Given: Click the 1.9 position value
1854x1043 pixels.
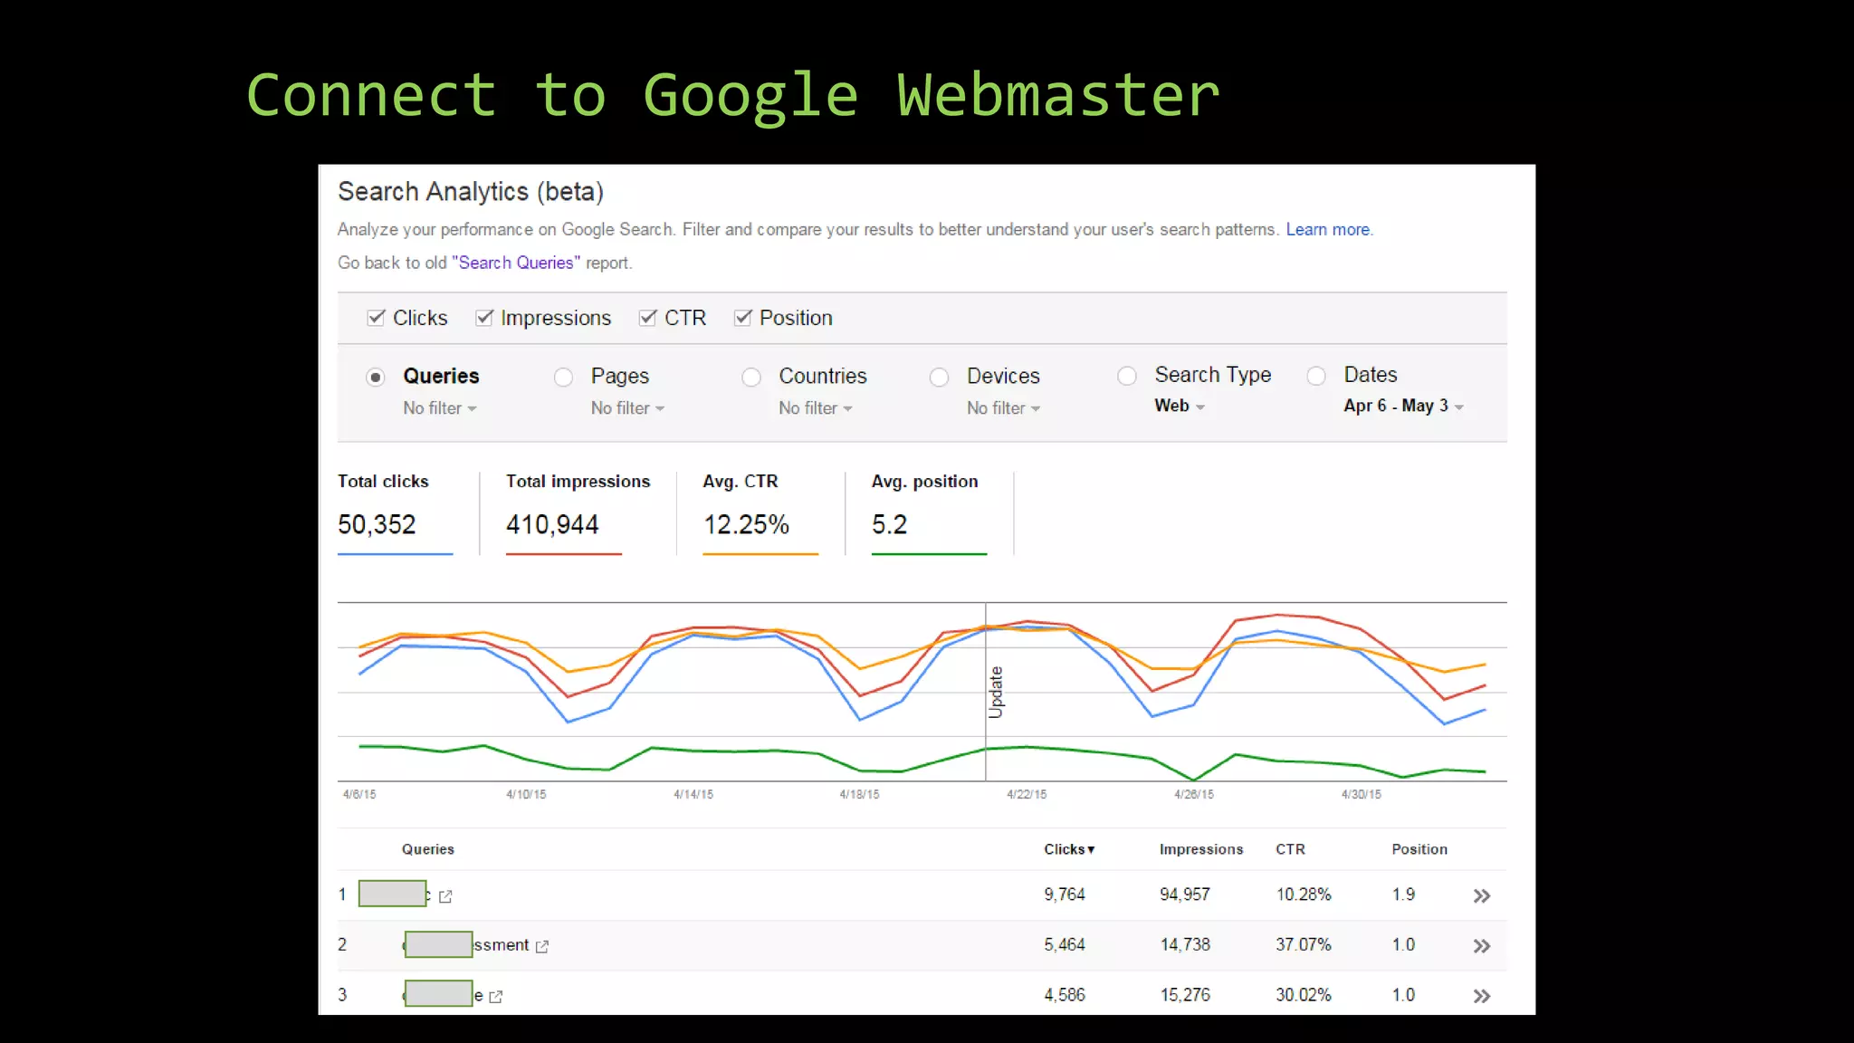Looking at the screenshot, I should pos(1403,895).
